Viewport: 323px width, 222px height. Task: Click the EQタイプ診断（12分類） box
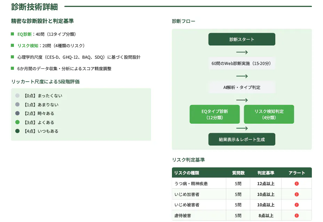click(215, 114)
